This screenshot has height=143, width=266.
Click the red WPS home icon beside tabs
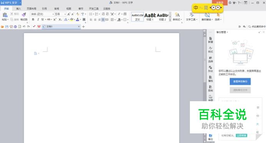[x=39, y=26]
